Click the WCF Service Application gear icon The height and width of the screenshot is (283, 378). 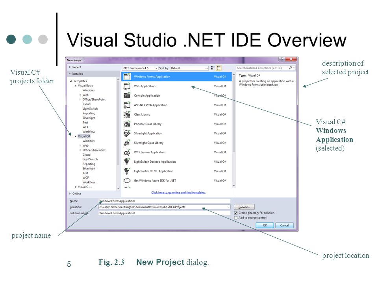pos(127,153)
